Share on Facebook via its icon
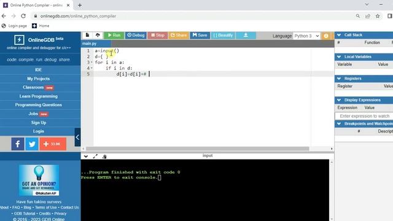This screenshot has width=393, height=221. coord(18,144)
